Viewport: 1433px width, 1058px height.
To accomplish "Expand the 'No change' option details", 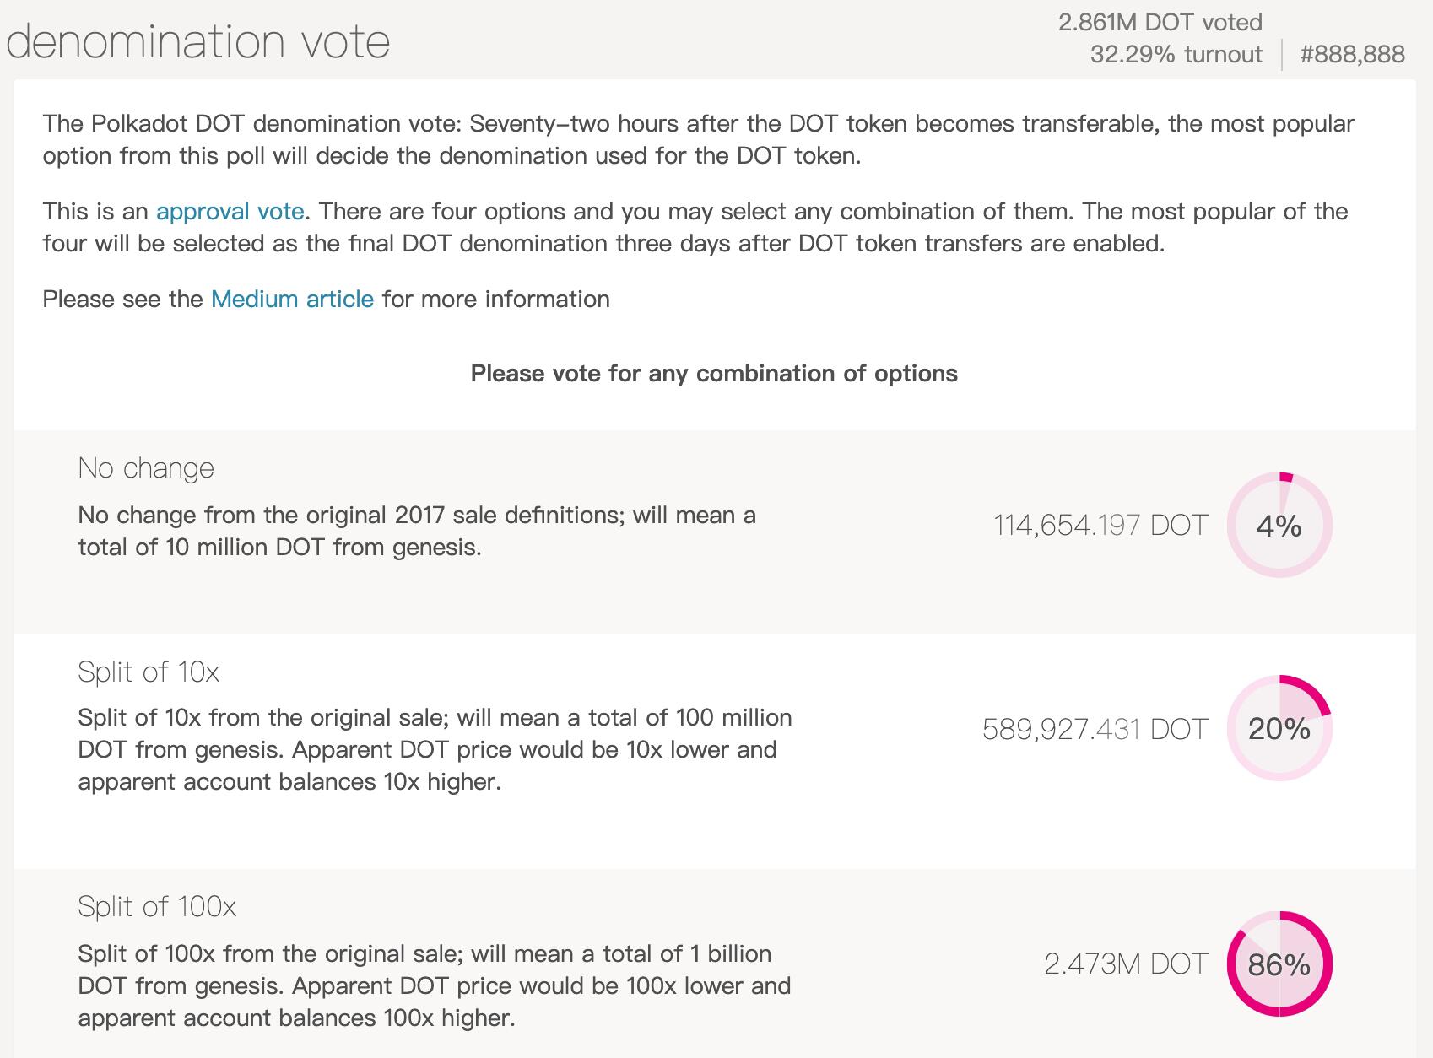I will (x=146, y=467).
